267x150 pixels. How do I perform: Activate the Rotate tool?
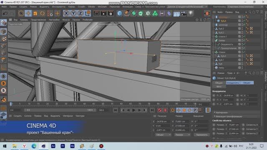pos(43,13)
